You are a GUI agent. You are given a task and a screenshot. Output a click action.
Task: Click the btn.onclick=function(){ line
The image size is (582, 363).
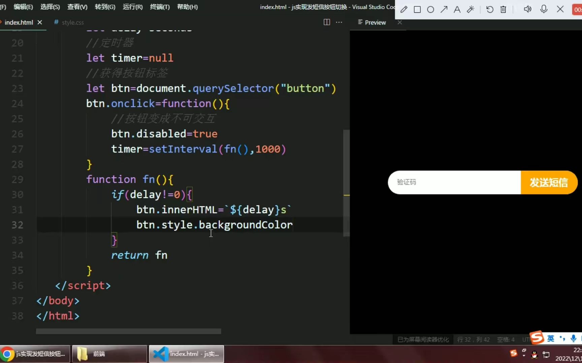coord(158,104)
